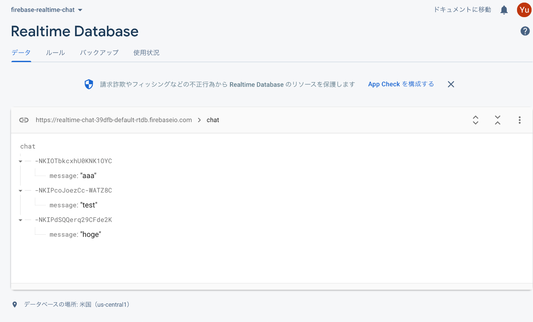The image size is (533, 322).
Task: Select key -NKIOTbkcxhU0KNK1OYC
Action: click(x=73, y=161)
